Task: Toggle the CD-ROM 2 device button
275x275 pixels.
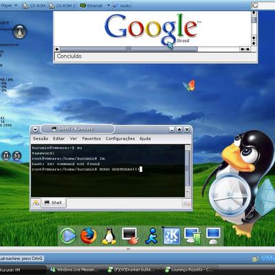Action: click(x=63, y=5)
